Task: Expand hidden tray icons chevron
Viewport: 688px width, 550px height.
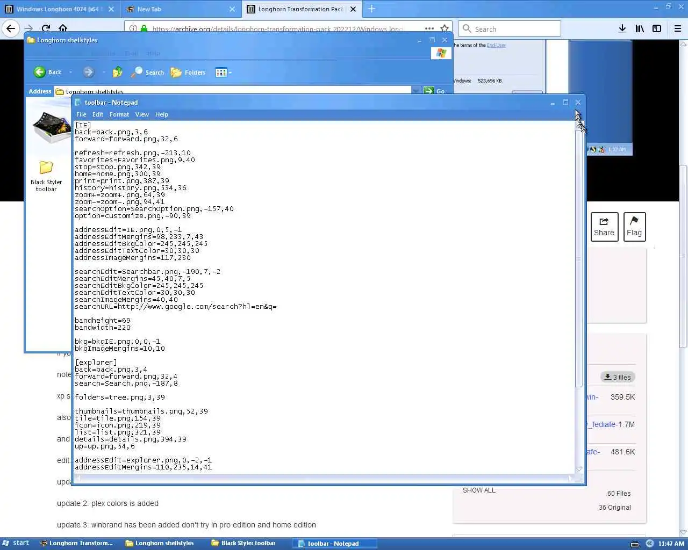Action: tap(649, 544)
